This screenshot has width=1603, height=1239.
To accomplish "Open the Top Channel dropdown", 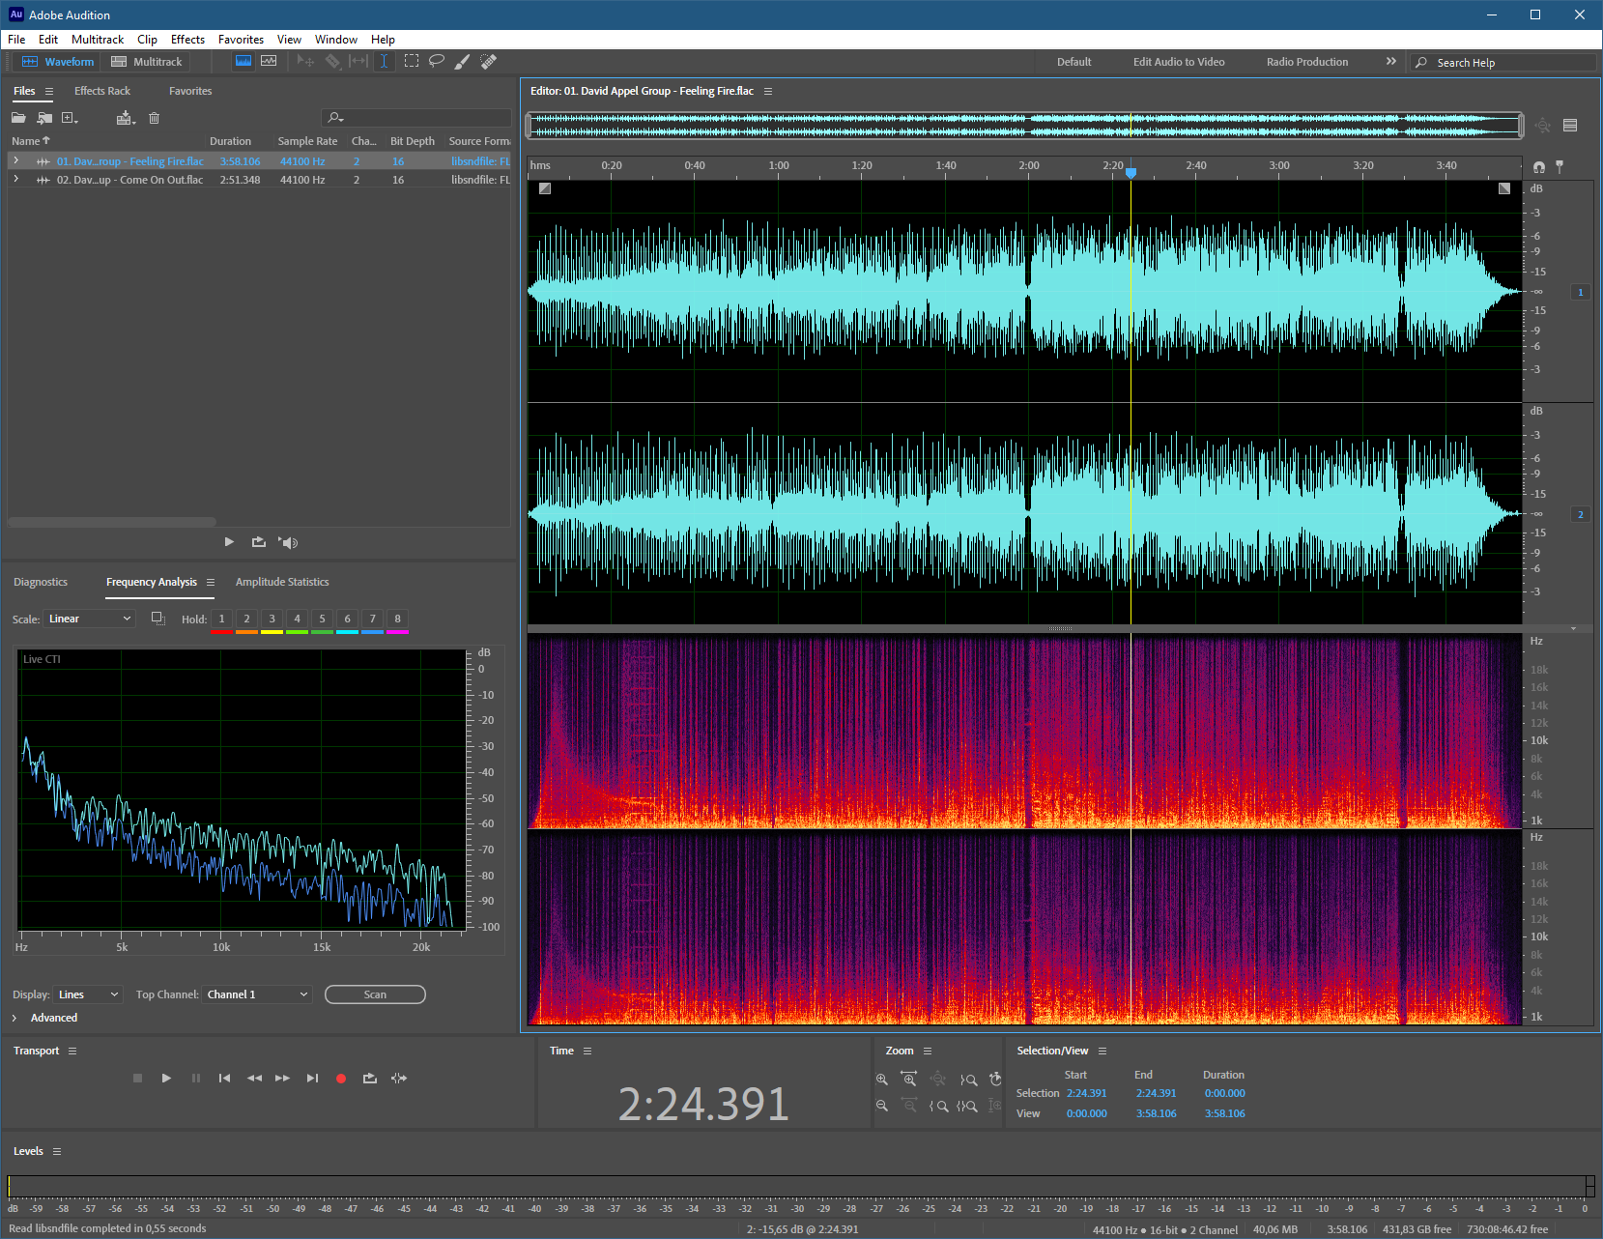I will point(257,994).
